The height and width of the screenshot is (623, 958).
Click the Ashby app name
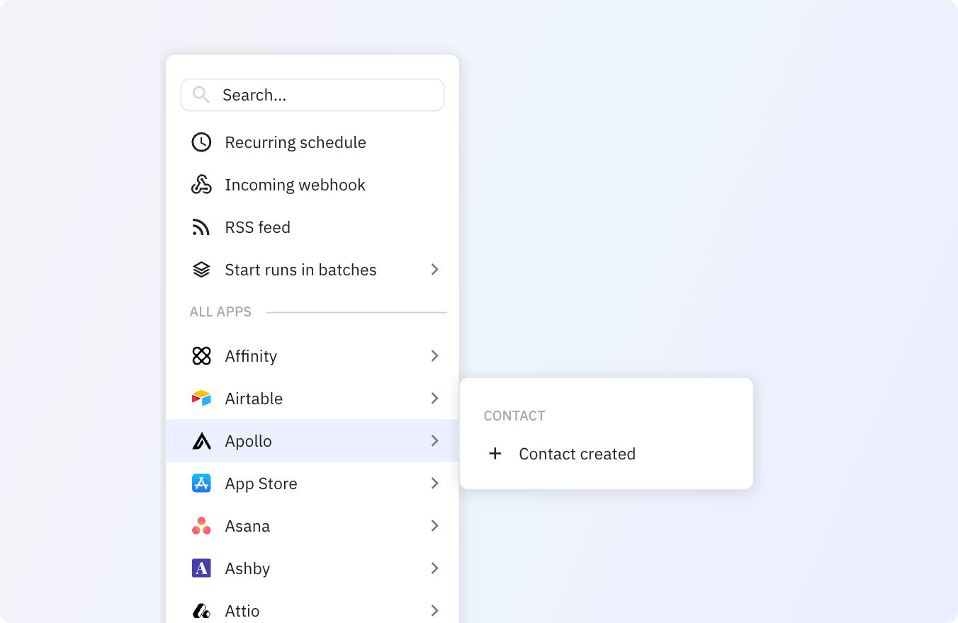tap(247, 568)
